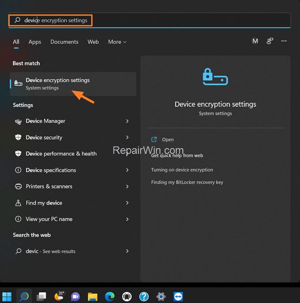Open the Chat app on taskbar
Screen dimensions: 300x303
75,297
